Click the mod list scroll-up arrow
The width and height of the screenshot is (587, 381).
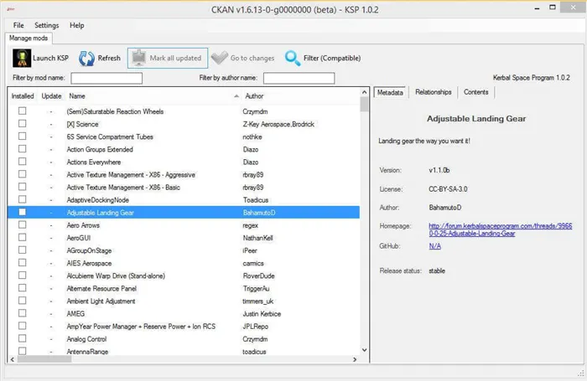pos(364,92)
